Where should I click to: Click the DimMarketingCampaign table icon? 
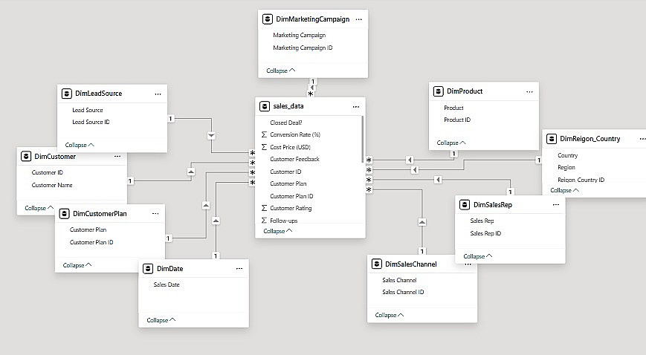click(x=268, y=19)
